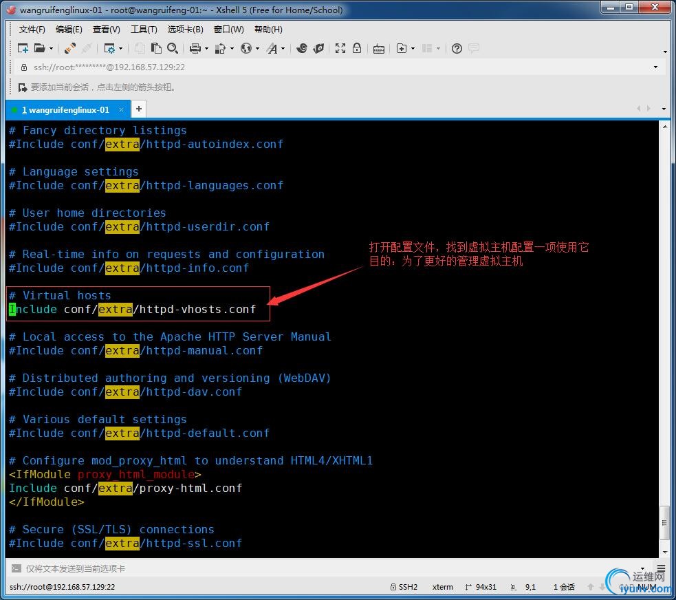Click the Help question mark icon
Viewport: 676px width, 600px height.
457,48
